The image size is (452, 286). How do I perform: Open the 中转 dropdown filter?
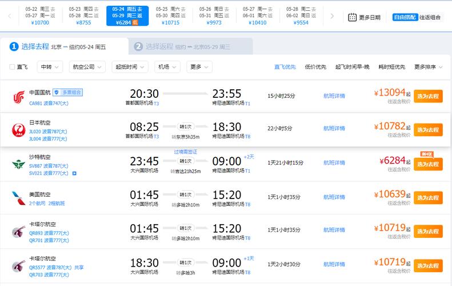click(50, 67)
